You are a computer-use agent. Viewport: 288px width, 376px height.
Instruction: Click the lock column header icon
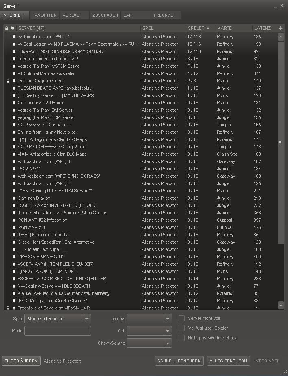[7, 28]
